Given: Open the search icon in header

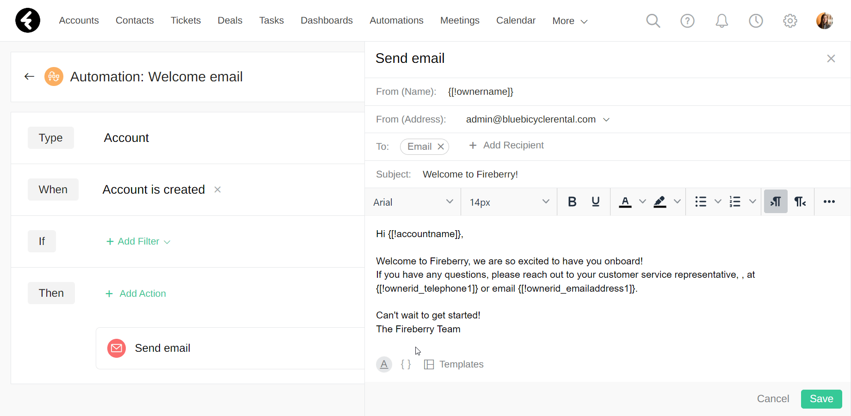Looking at the screenshot, I should [x=653, y=21].
